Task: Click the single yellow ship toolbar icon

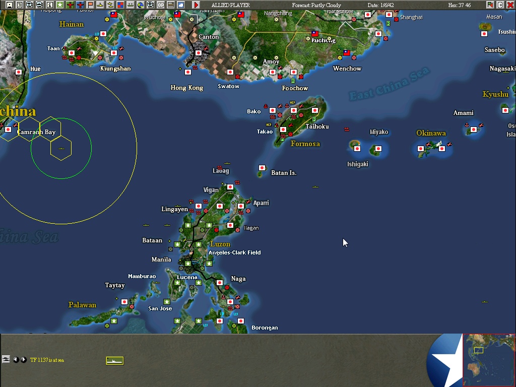Action: pos(100,5)
